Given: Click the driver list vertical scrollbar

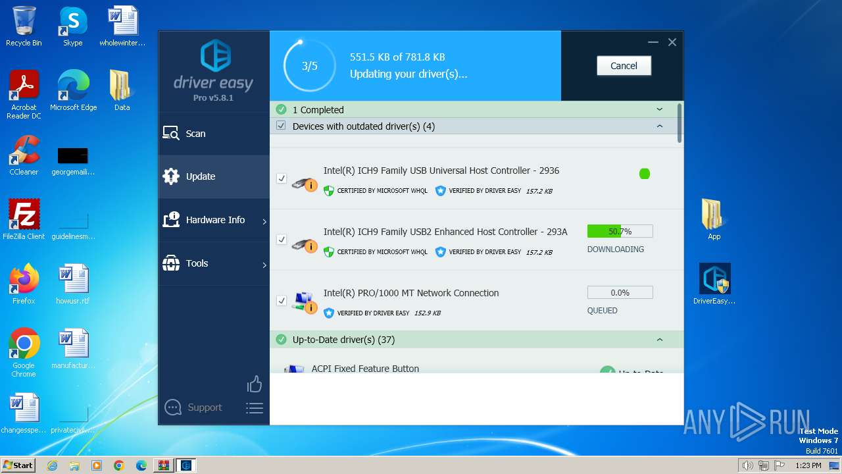Looking at the screenshot, I should [680, 122].
